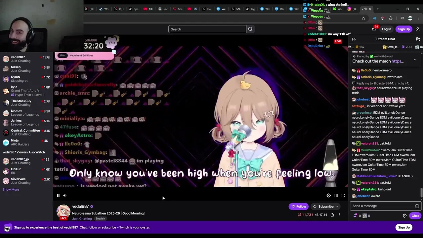Switch to the TikTok 'Spo' tab
The image size is (423, 238).
pyautogui.click(x=133, y=9)
